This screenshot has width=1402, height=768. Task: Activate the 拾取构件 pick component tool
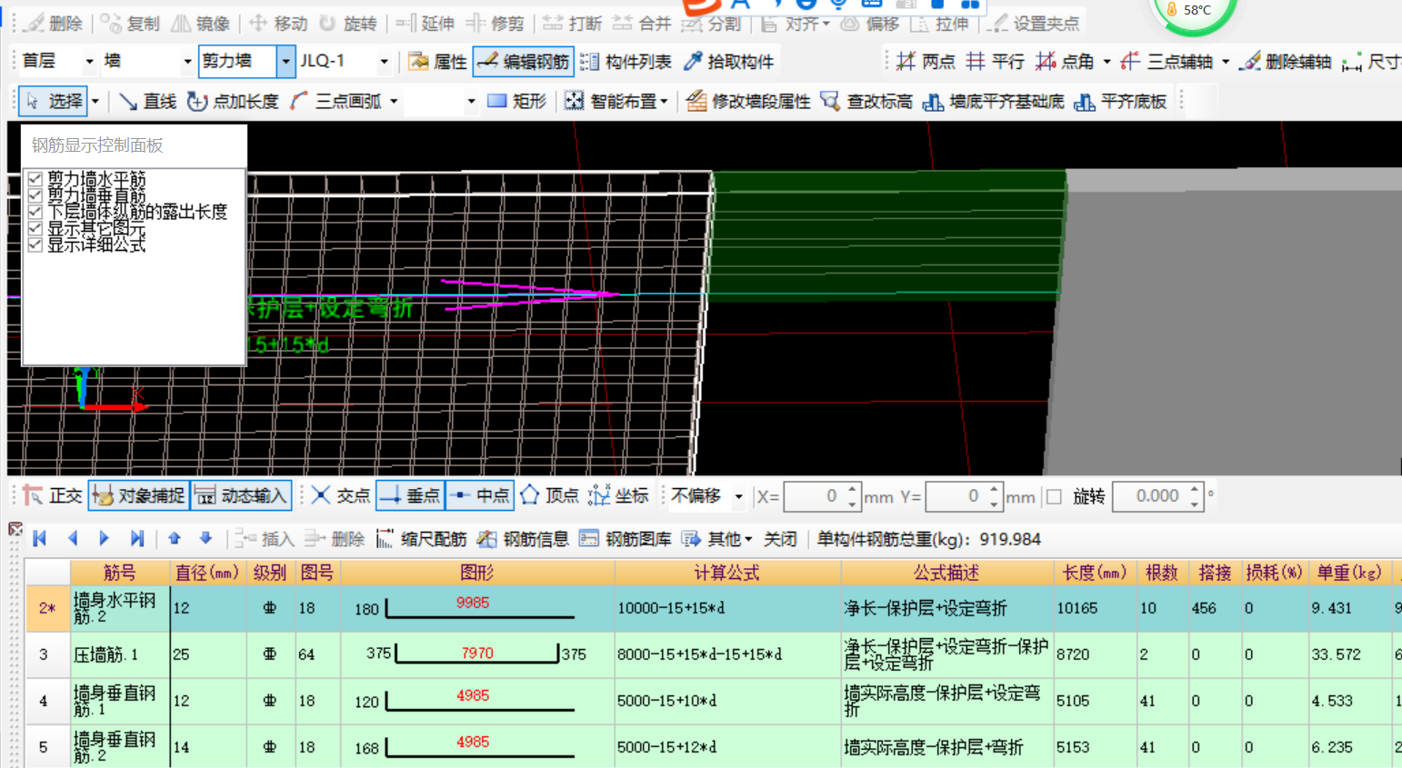pos(729,62)
